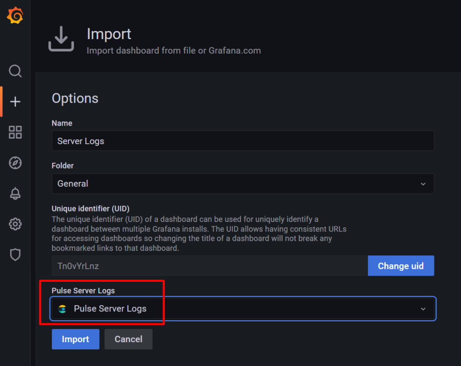Click the UID field showing Tn0vYrLnz
The image size is (461, 366).
[209, 266]
